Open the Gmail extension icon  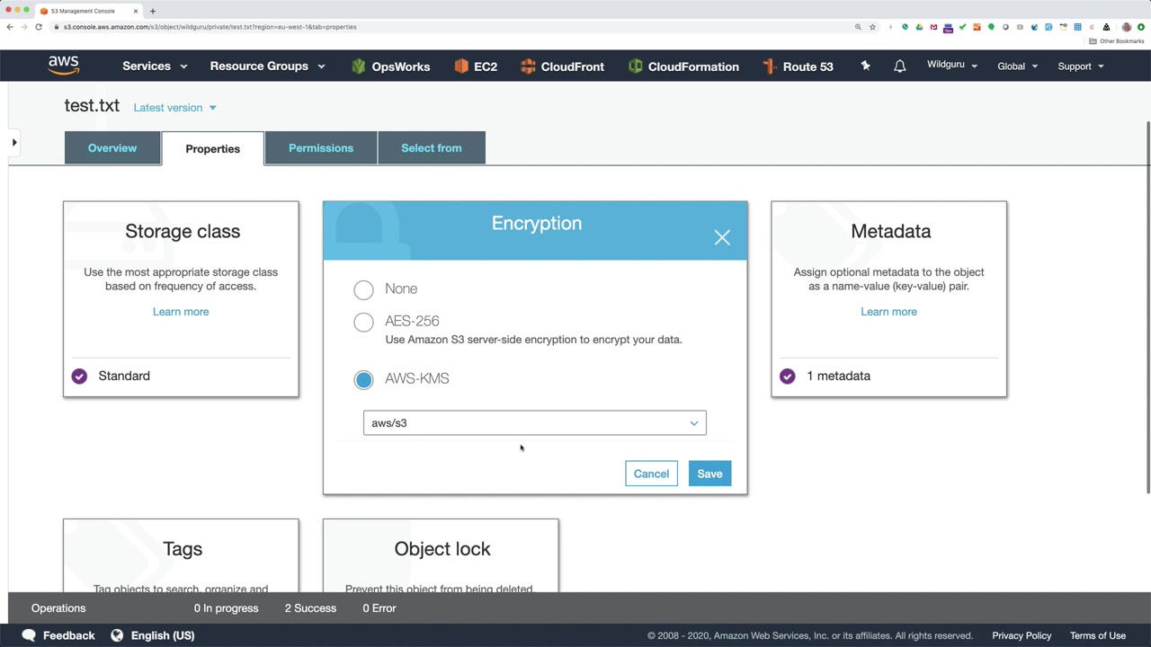tap(933, 27)
